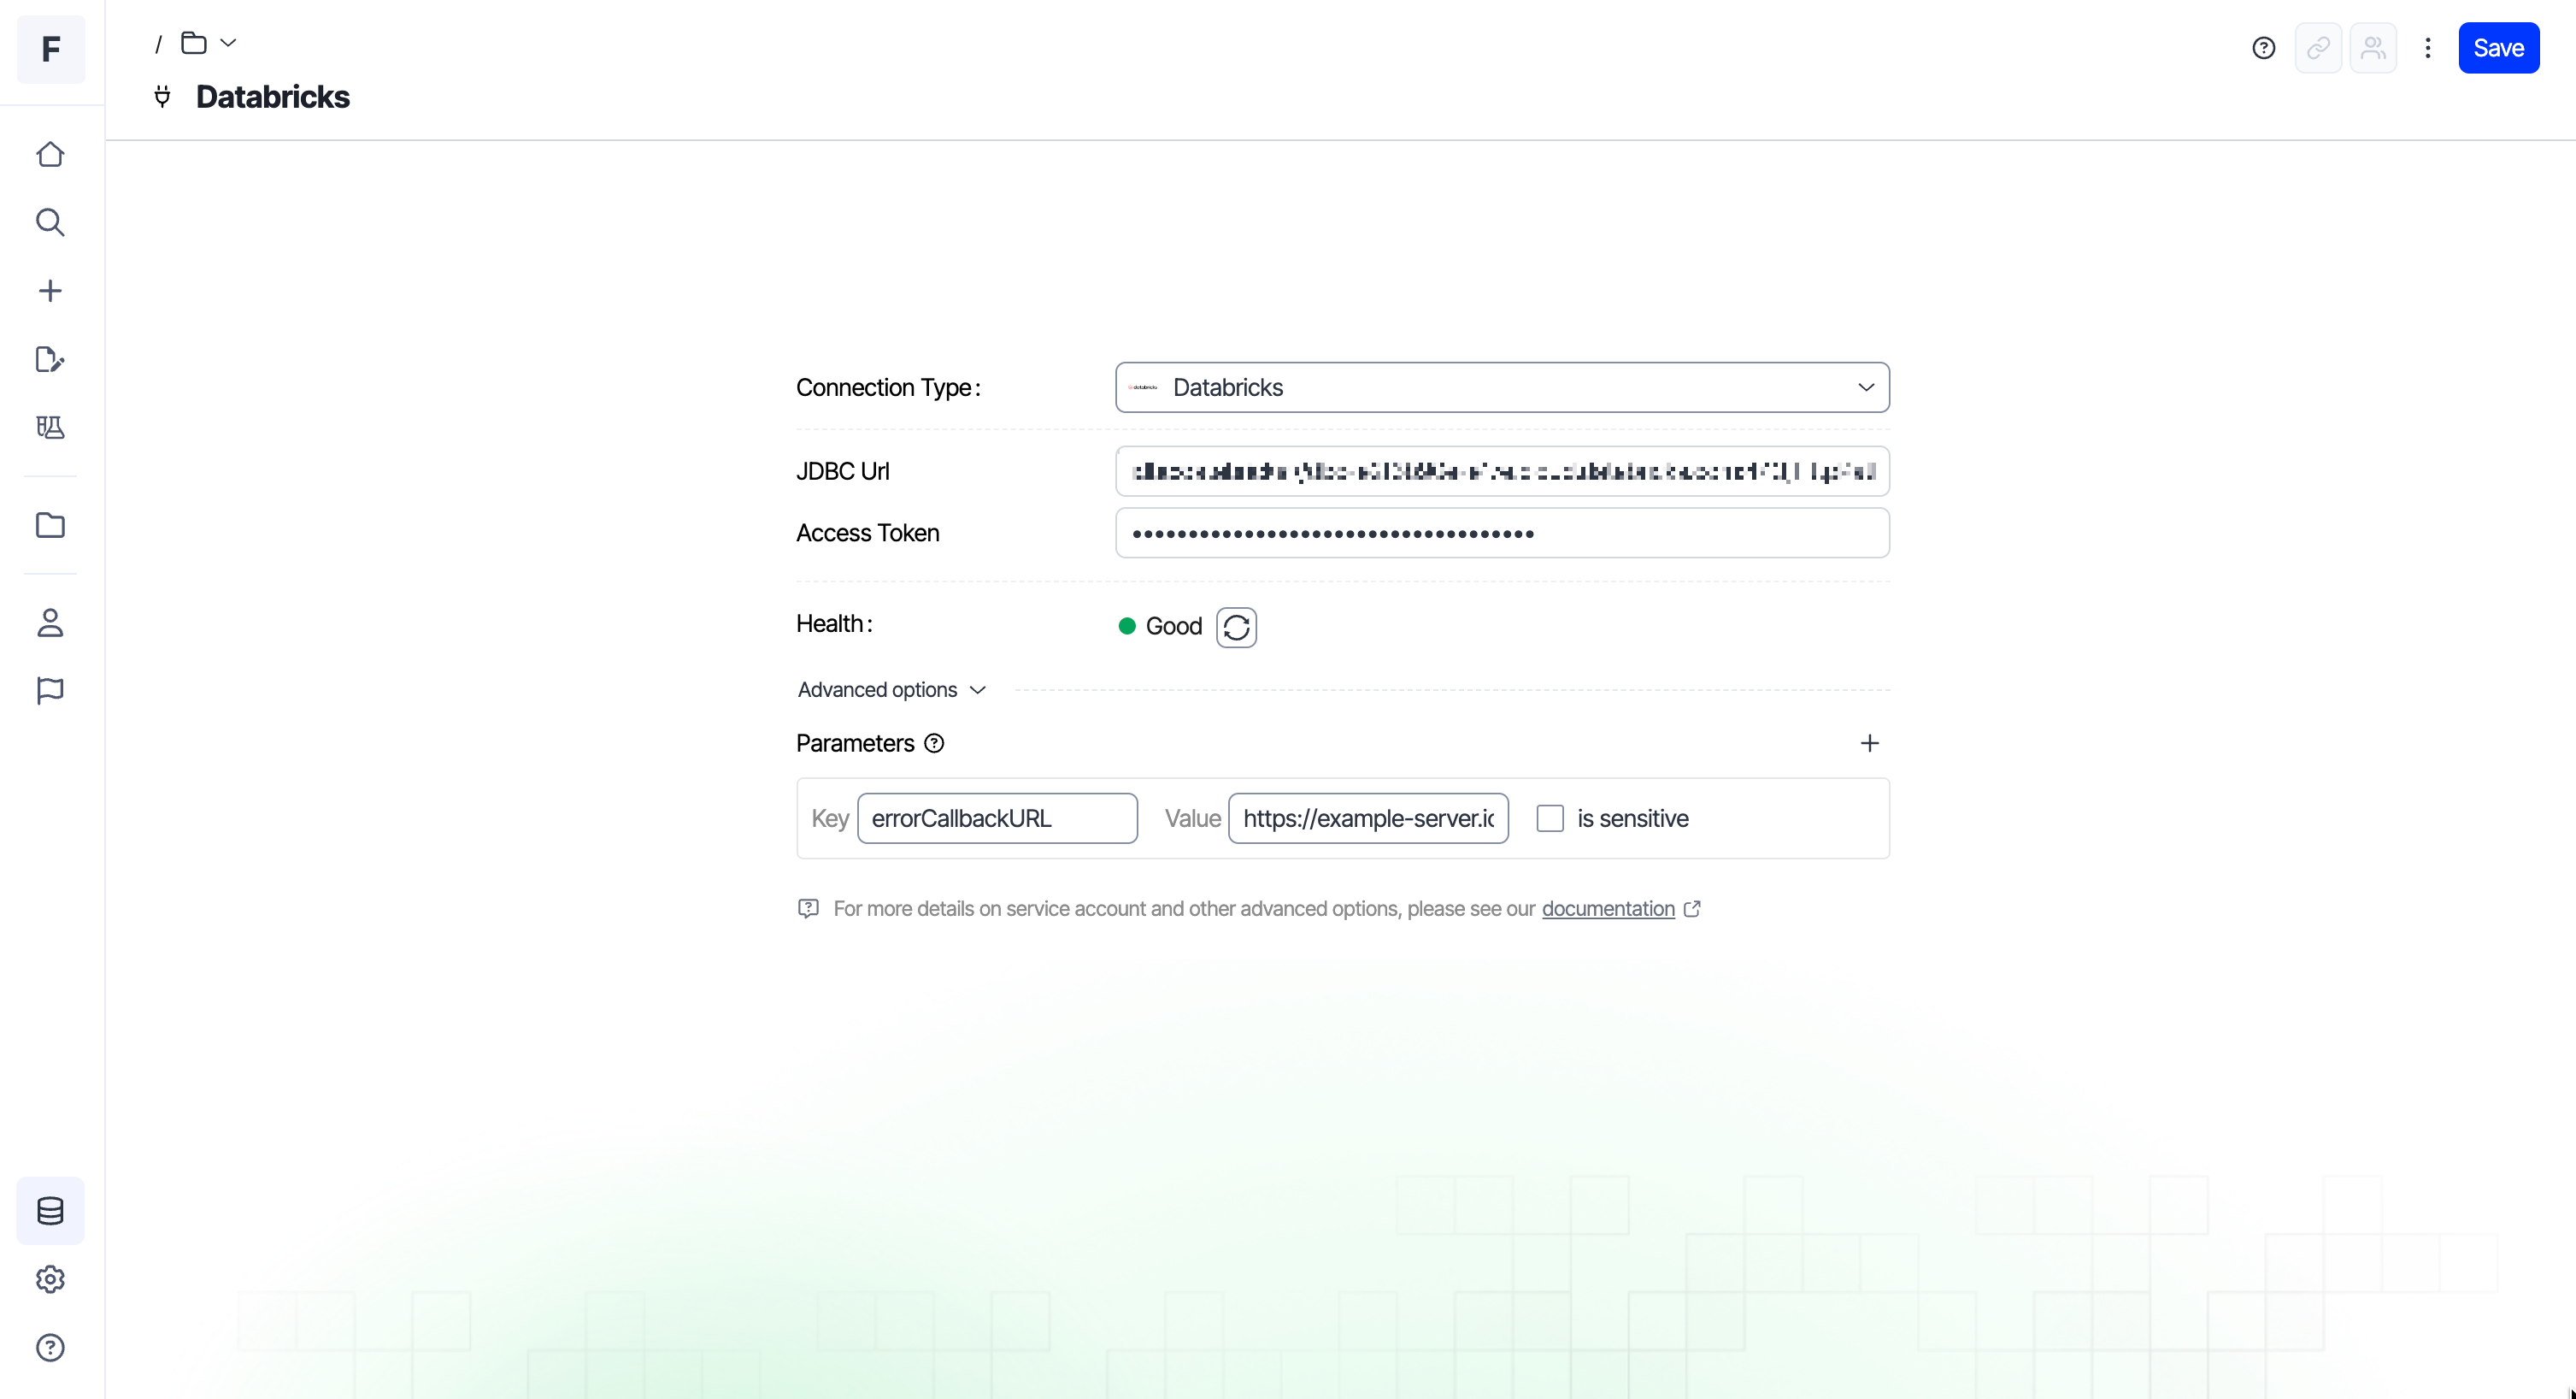
Task: Switch to the database section in sidebar
Action: (50, 1211)
